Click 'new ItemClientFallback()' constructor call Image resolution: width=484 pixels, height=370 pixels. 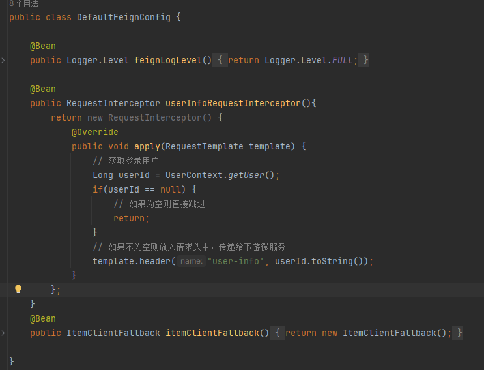[384, 333]
